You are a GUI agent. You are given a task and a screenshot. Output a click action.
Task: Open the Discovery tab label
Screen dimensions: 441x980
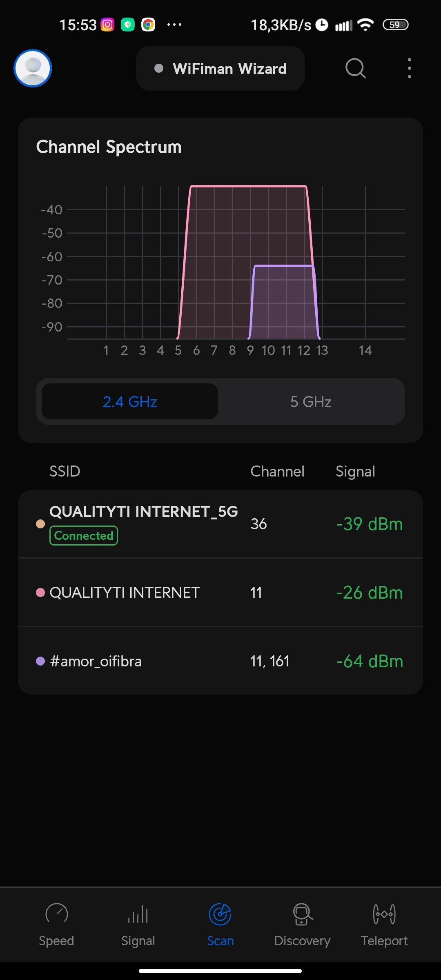(x=302, y=941)
